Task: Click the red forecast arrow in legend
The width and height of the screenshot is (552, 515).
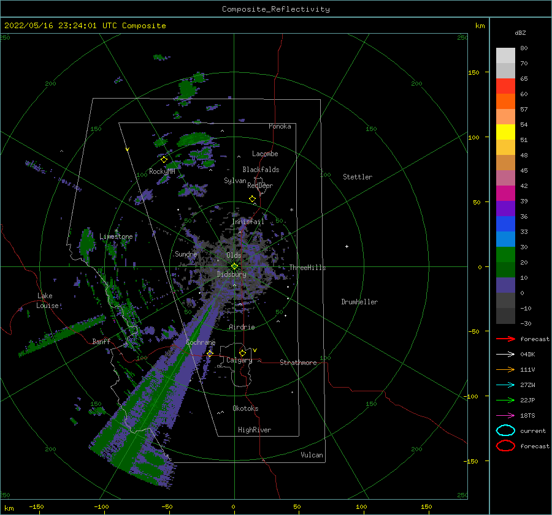Action: (x=505, y=339)
